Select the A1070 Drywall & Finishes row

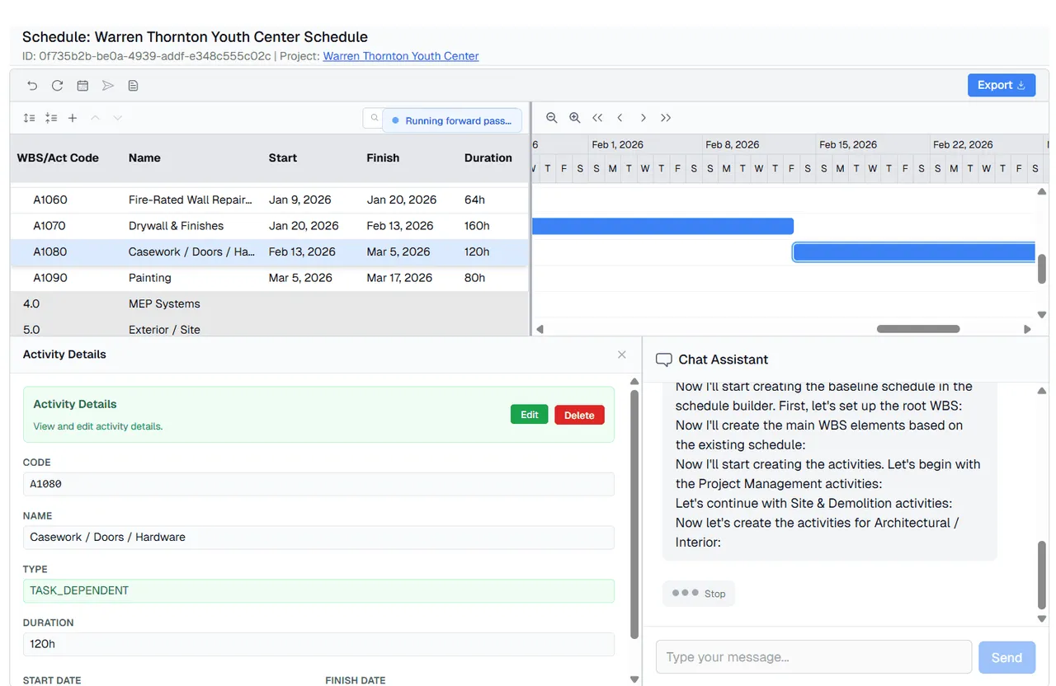pos(269,226)
